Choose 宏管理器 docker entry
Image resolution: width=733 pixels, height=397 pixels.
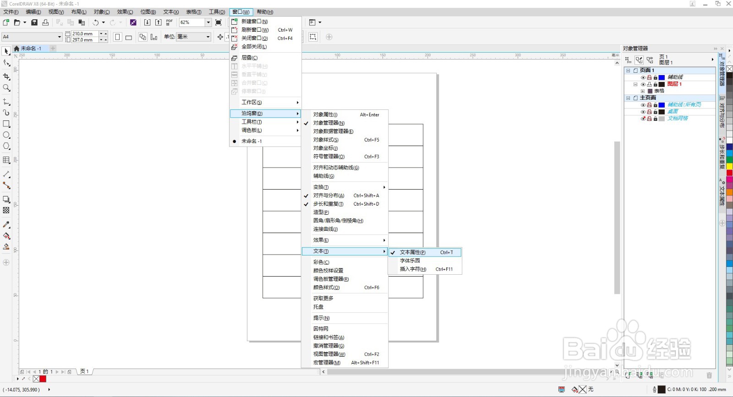[x=345, y=363]
